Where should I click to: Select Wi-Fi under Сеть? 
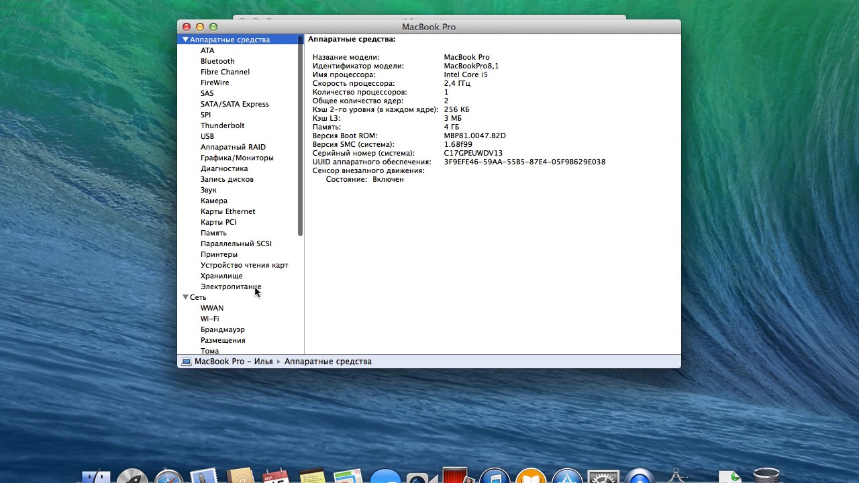(209, 319)
